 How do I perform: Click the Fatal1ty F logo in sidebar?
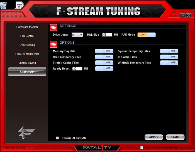point(26,133)
